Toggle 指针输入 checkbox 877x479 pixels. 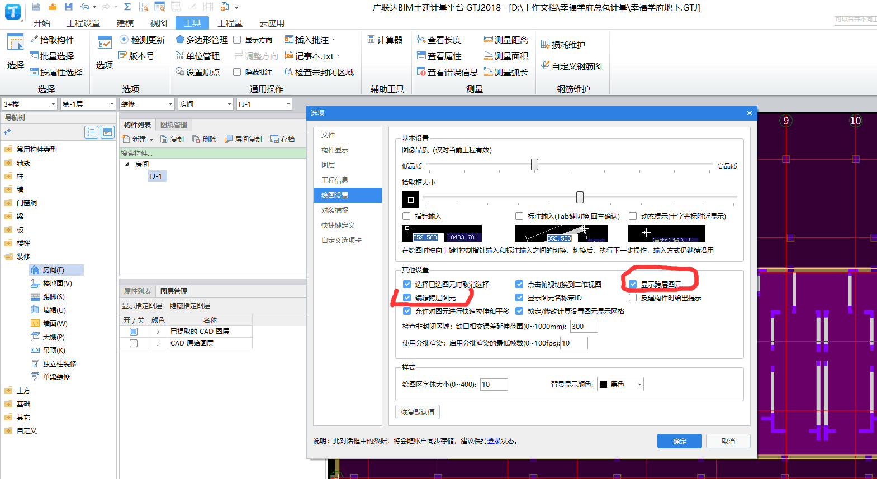(406, 216)
